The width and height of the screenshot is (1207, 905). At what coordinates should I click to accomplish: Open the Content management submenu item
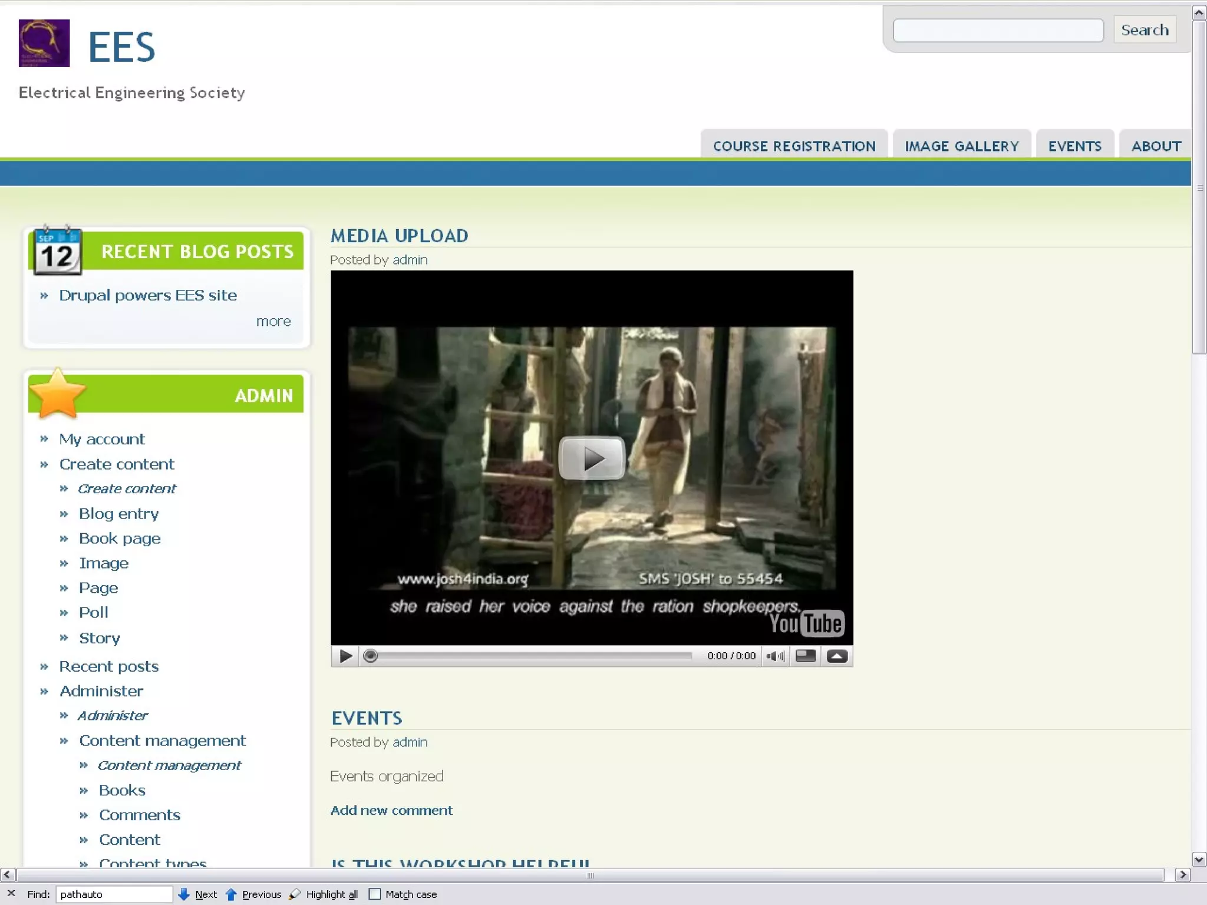(162, 741)
